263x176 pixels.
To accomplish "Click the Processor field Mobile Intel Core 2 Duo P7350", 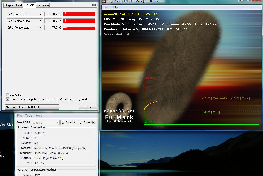I will pos(64,148).
